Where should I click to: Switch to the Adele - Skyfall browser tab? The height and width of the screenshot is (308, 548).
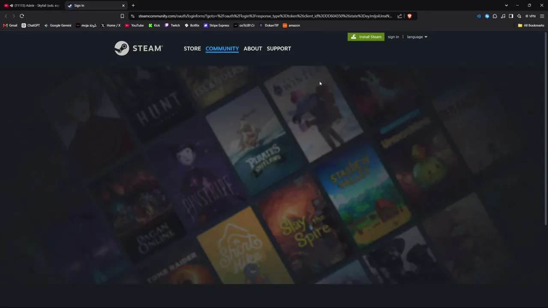(x=33, y=6)
